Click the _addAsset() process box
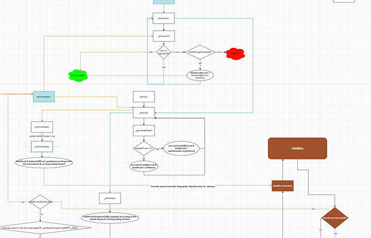 click(x=110, y=198)
